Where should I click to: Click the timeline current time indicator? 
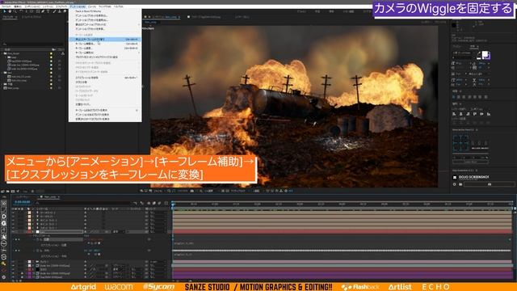[x=172, y=205]
